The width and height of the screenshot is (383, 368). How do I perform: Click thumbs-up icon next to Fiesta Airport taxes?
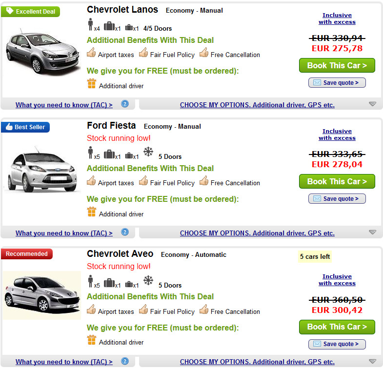click(91, 181)
